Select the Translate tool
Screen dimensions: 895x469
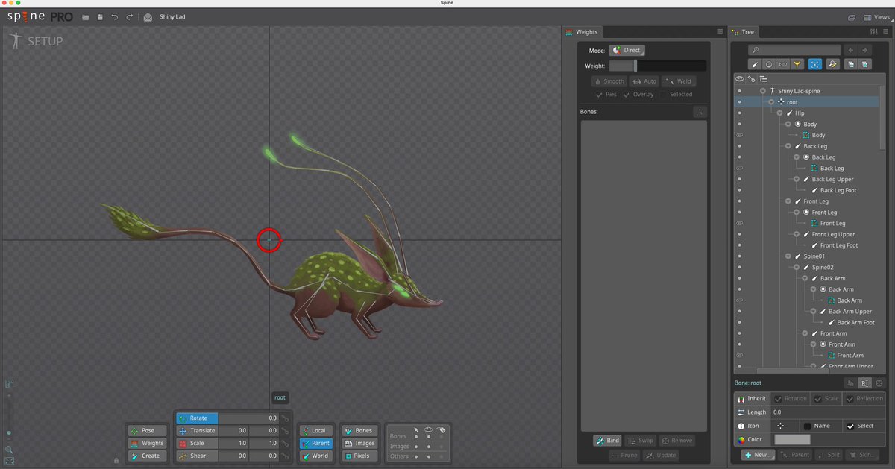click(x=196, y=430)
